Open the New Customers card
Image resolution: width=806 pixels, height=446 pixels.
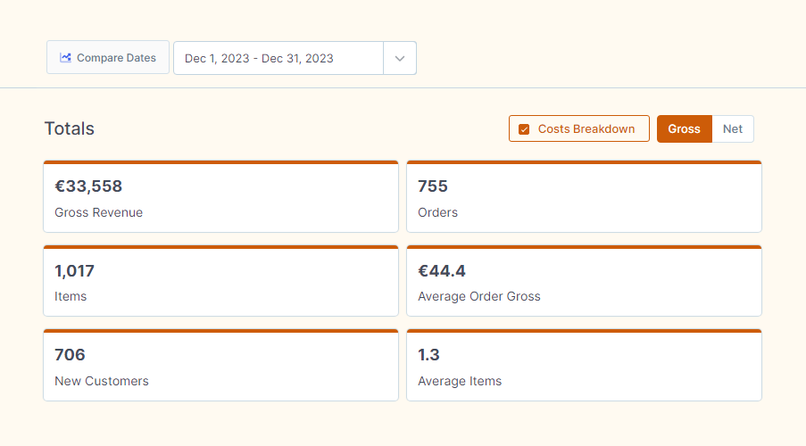click(x=221, y=365)
